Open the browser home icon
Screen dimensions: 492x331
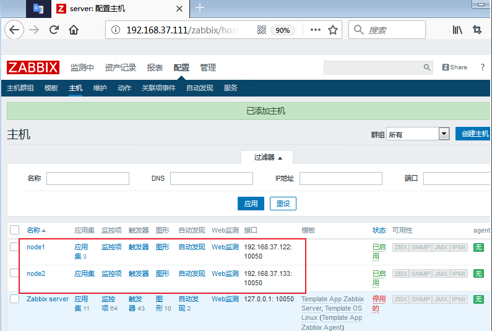[74, 30]
